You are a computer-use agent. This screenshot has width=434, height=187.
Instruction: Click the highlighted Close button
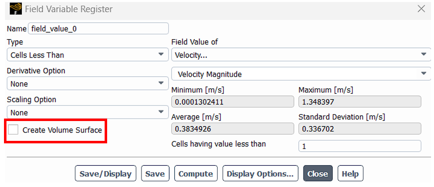click(318, 174)
